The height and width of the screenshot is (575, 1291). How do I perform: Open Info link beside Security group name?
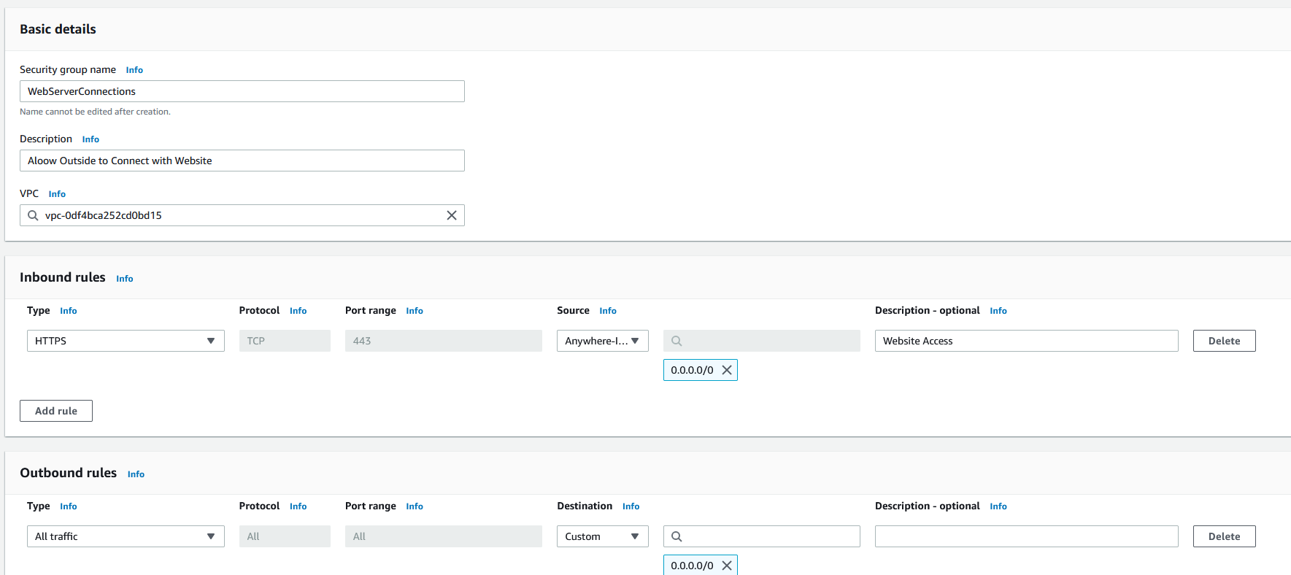pos(134,70)
